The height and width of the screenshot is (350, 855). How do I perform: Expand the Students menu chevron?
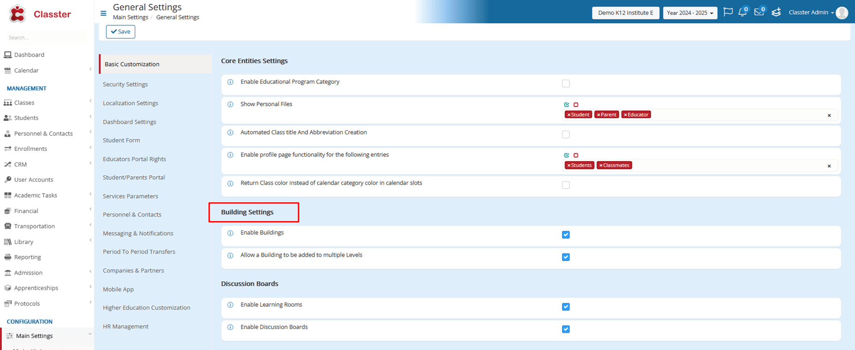(x=90, y=117)
